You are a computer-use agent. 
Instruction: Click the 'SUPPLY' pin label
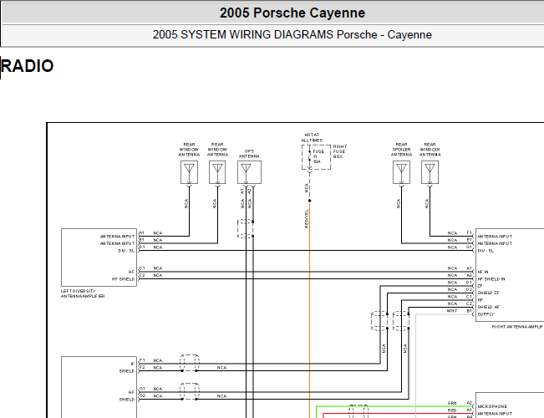486,314
